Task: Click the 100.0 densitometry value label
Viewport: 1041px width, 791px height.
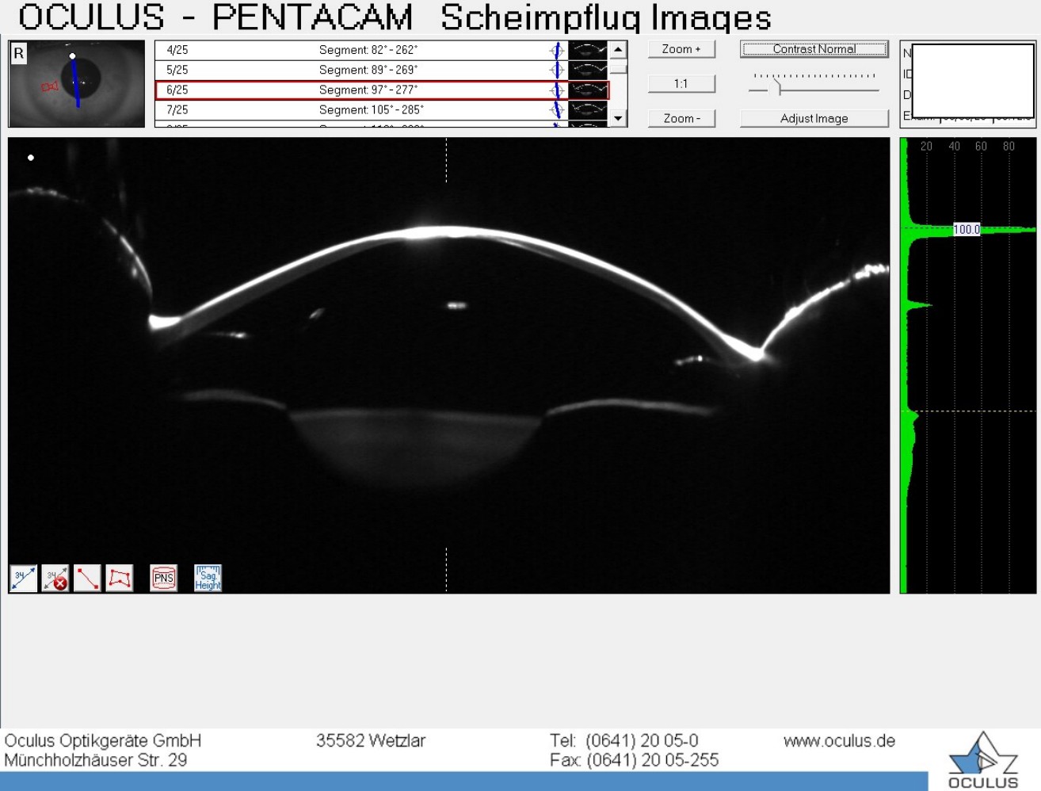Action: tap(967, 229)
